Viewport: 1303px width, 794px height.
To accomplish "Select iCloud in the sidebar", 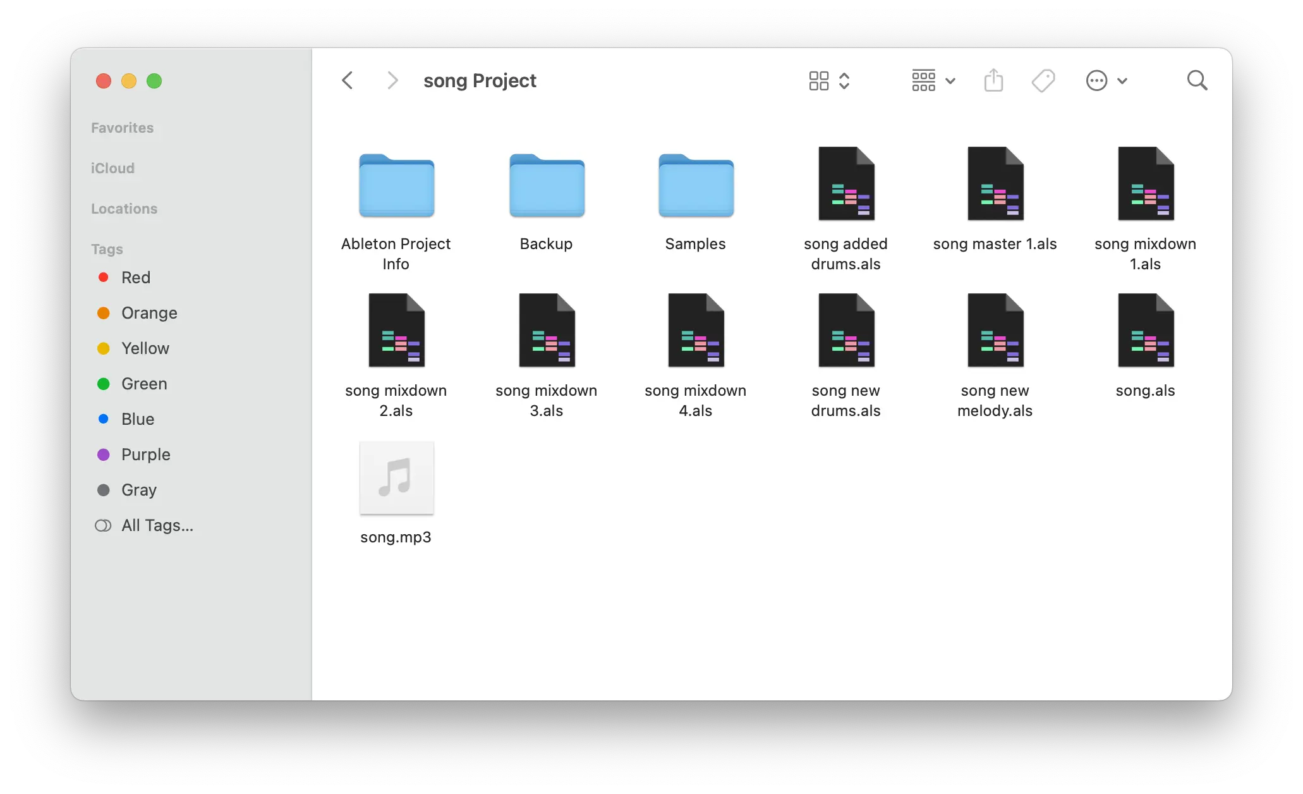I will tap(112, 168).
